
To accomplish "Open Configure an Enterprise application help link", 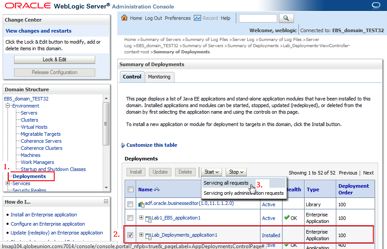I will coord(48,224).
